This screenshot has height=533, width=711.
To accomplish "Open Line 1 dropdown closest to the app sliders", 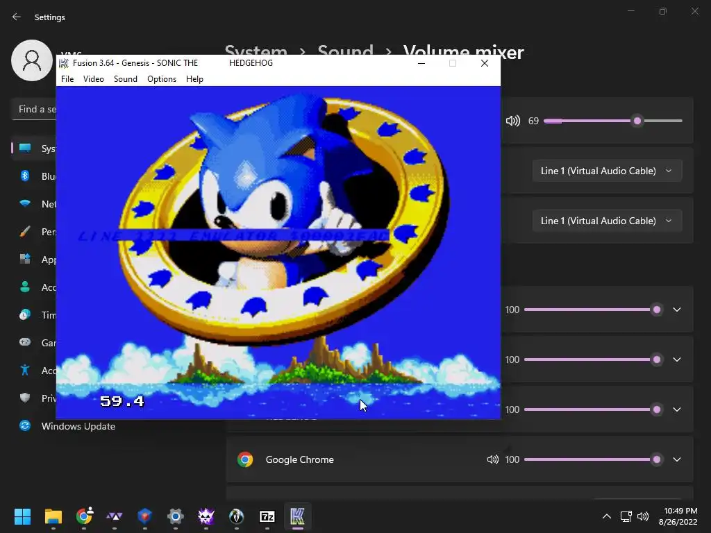I will coord(607,221).
